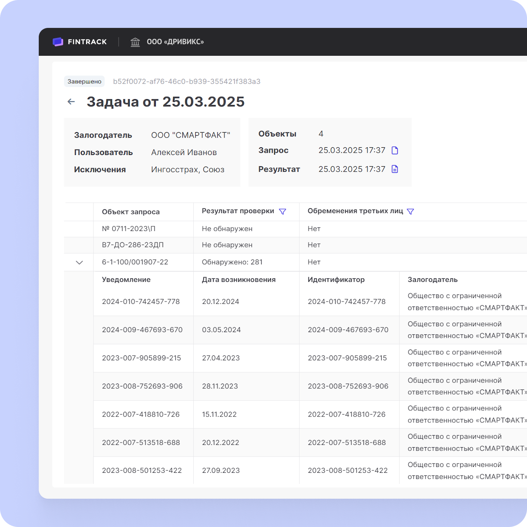Screen dimensions: 527x527
Task: Click the Fintrack logo icon
Action: [58, 42]
